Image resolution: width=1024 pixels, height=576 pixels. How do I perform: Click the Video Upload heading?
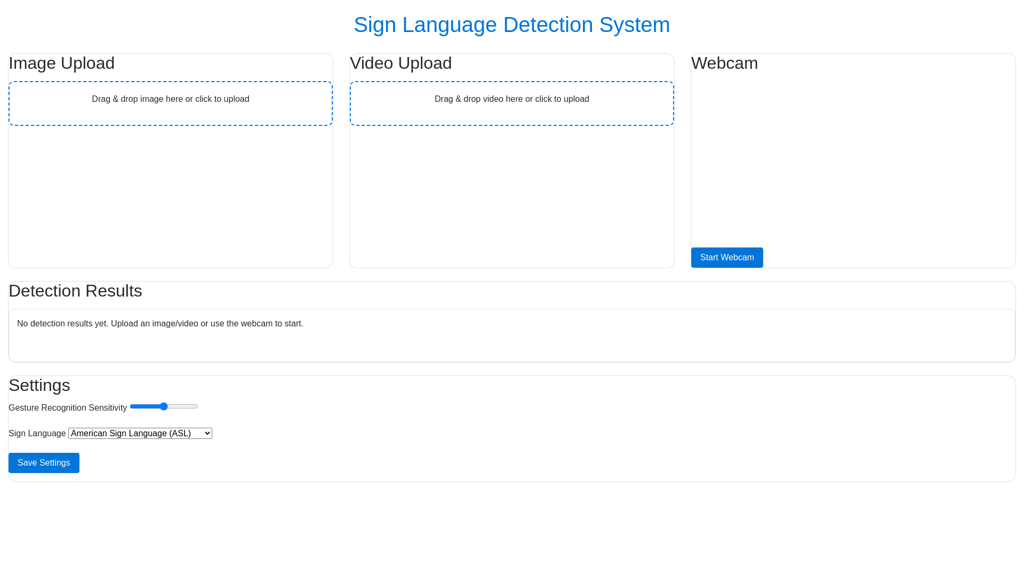click(x=401, y=63)
